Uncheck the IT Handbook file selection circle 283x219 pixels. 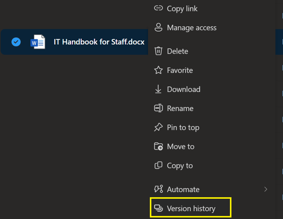pyautogui.click(x=16, y=42)
